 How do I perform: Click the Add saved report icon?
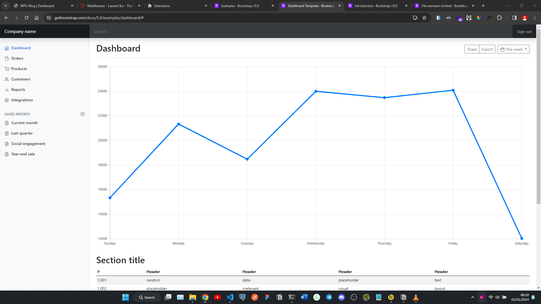point(83,114)
